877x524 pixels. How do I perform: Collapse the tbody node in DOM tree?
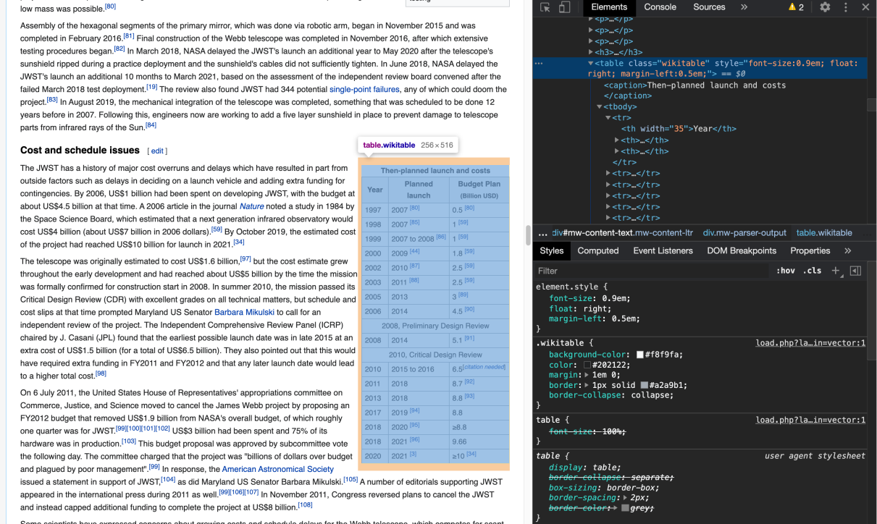click(x=600, y=107)
